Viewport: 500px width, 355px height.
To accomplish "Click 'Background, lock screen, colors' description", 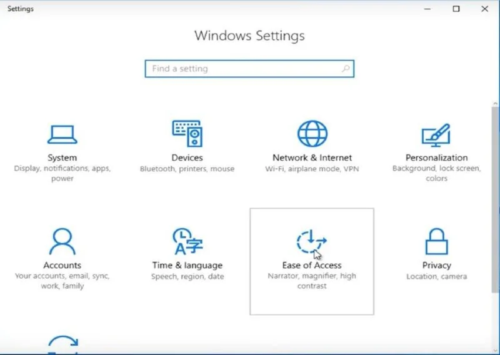I will click(x=436, y=173).
